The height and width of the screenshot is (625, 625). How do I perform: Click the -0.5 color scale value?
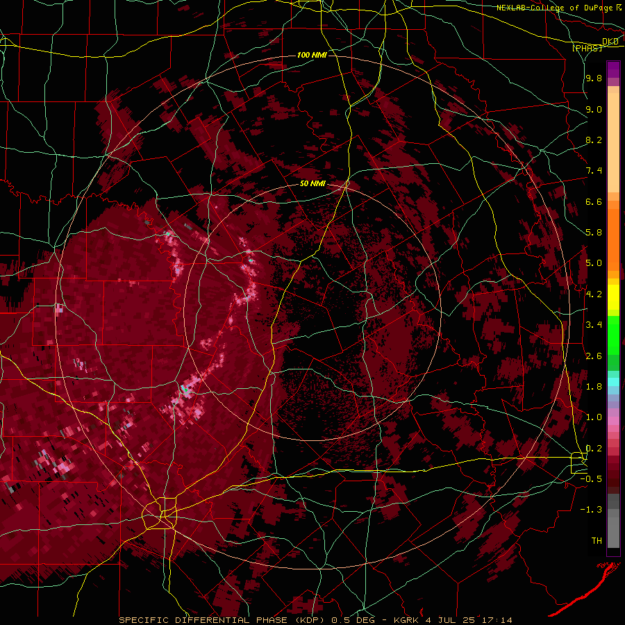tap(591, 479)
